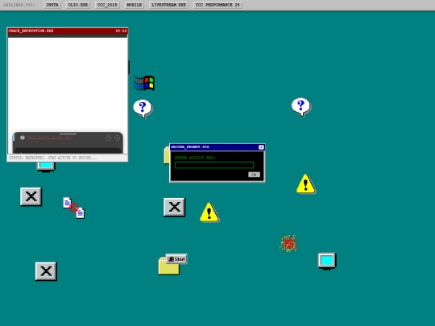The height and width of the screenshot is (326, 435).
Task: Open the MOBILE top bar item
Action: (x=134, y=5)
